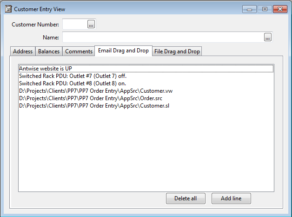Maximize the Customer Entry View window

coord(265,9)
